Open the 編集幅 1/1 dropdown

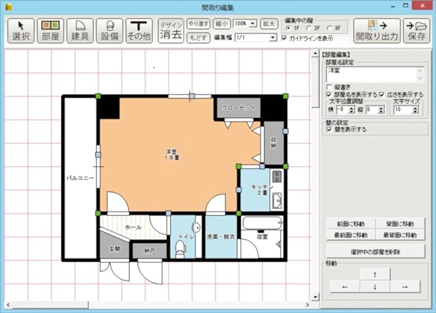pos(273,37)
